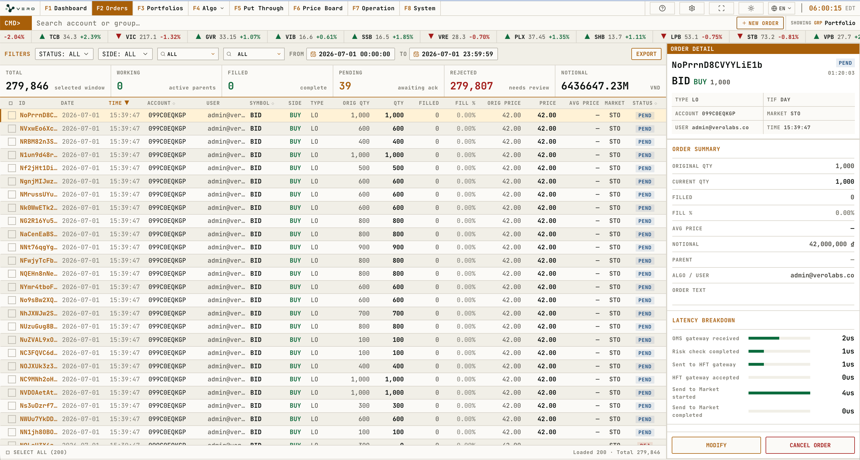Click the header select-all checkbox
The image size is (860, 460).
(11, 103)
